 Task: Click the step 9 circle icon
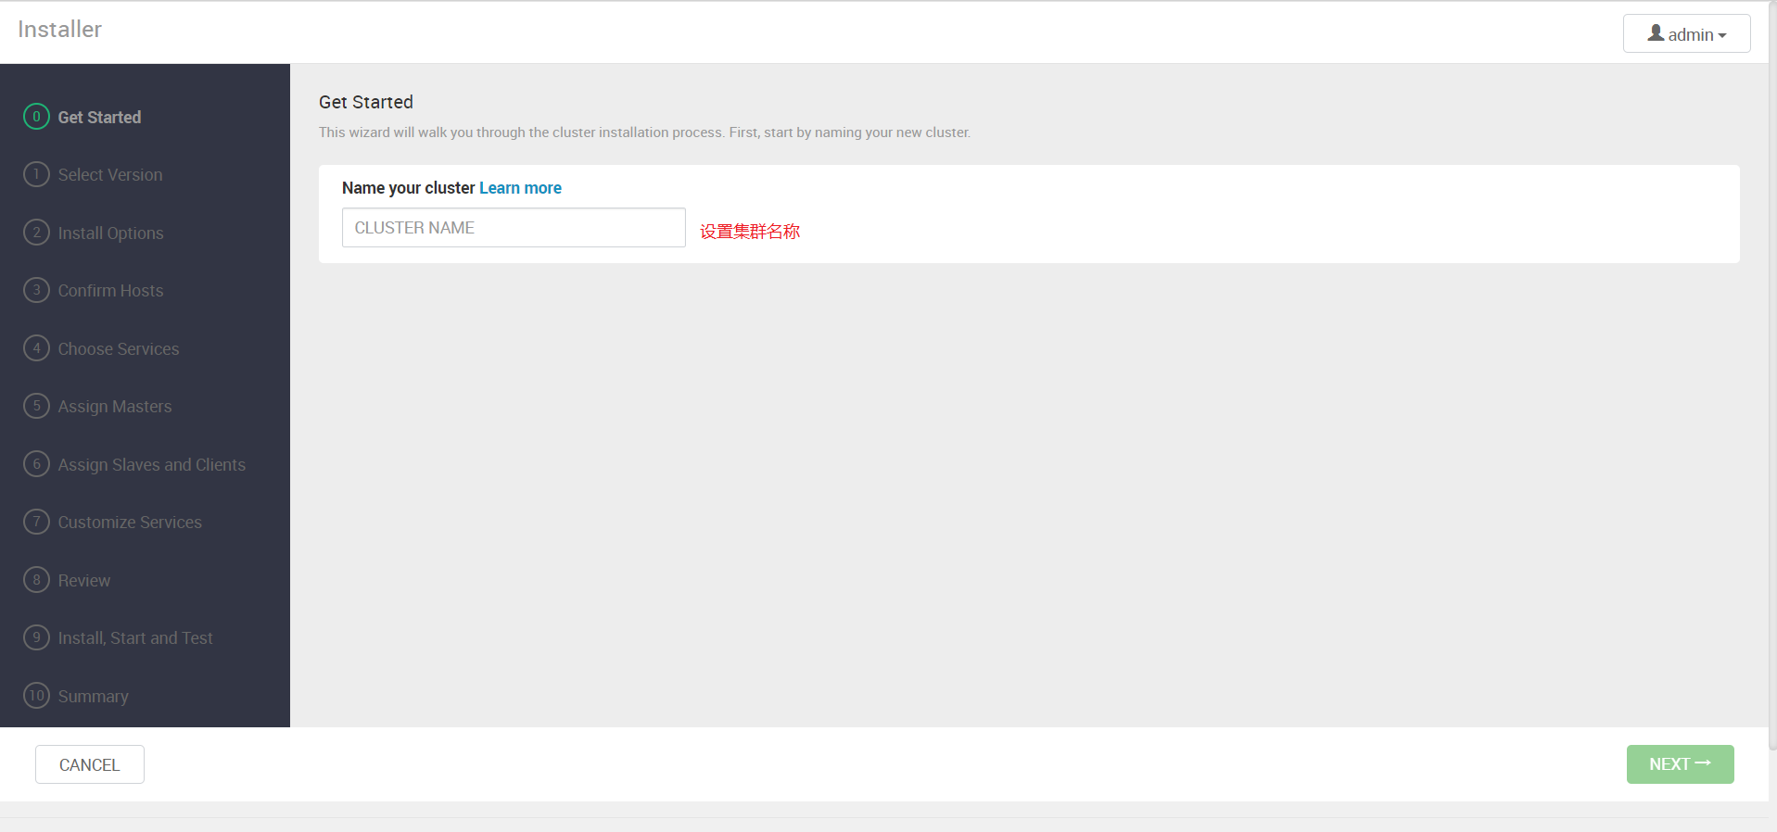coord(36,637)
